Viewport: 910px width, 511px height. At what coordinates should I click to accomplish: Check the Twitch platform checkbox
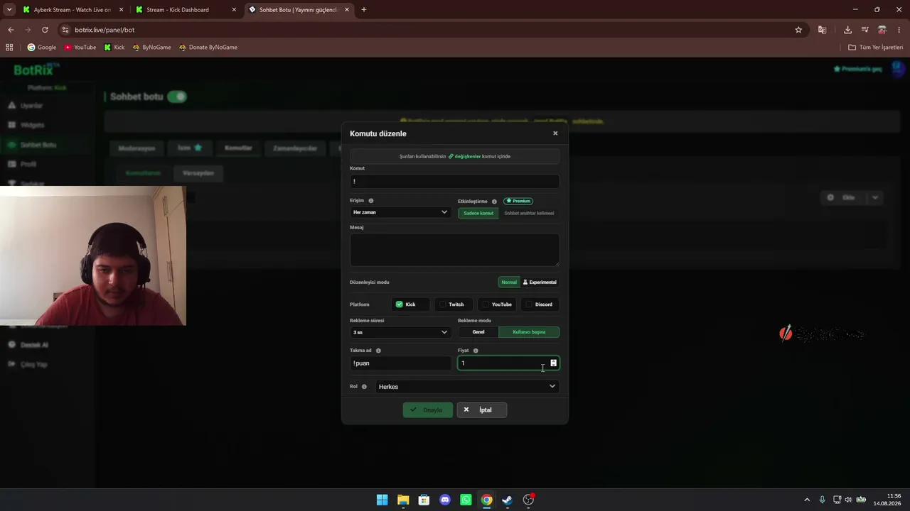[x=442, y=304]
